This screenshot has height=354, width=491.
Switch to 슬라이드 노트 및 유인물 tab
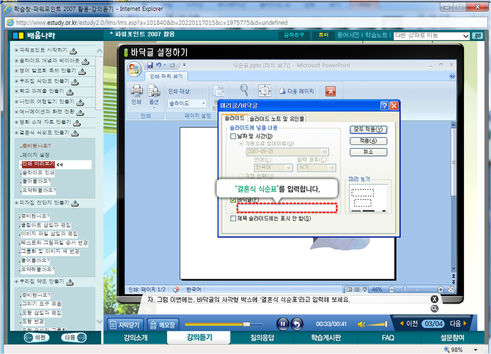pos(277,119)
